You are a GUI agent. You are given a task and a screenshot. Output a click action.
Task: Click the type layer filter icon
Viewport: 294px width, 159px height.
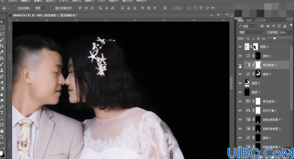[274, 26]
